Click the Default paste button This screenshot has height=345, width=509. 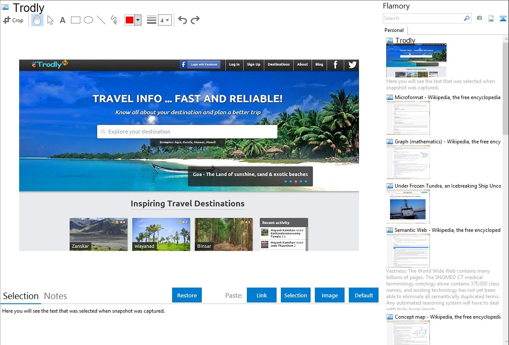tap(364, 295)
